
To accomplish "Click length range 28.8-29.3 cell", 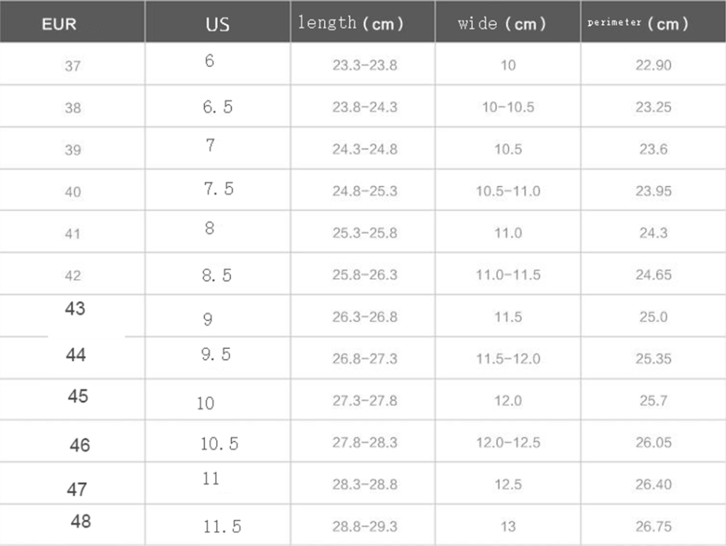I will 364,526.
